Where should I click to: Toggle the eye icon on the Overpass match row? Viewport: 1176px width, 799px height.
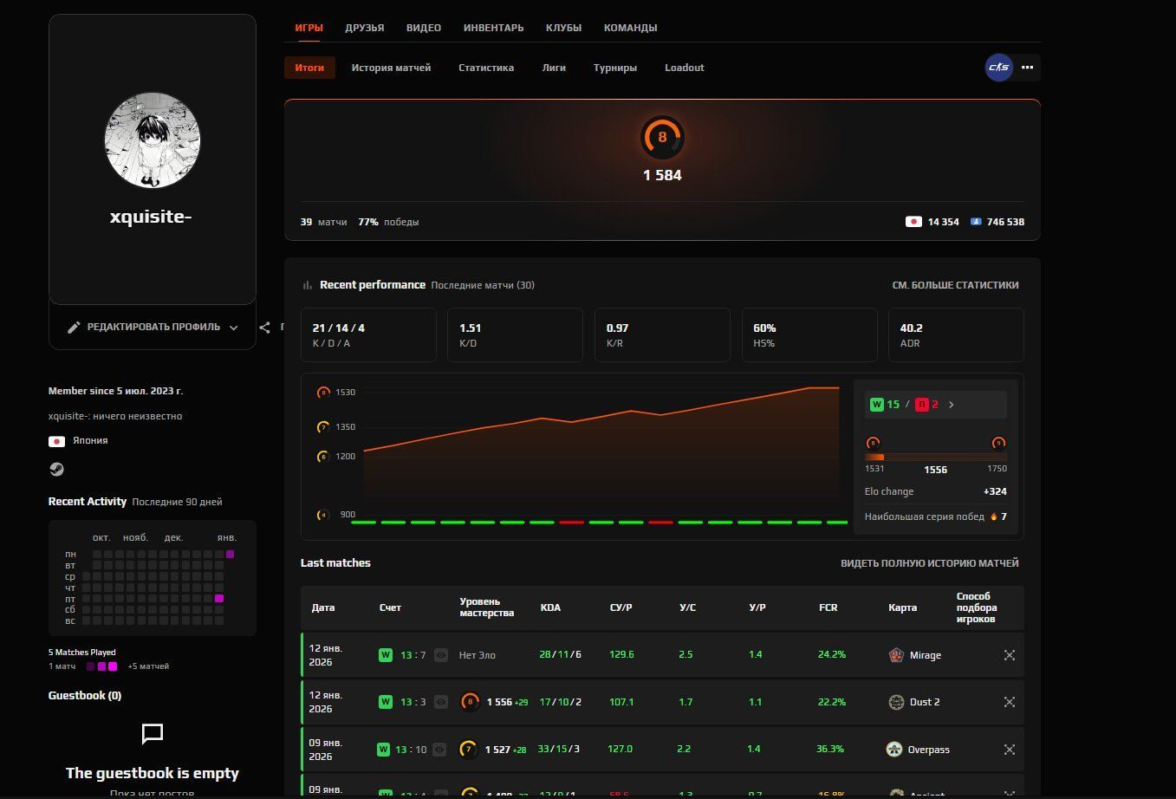click(439, 750)
